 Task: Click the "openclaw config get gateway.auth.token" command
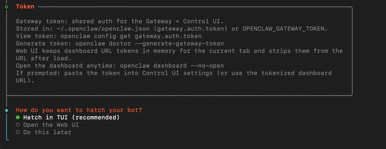131,36
